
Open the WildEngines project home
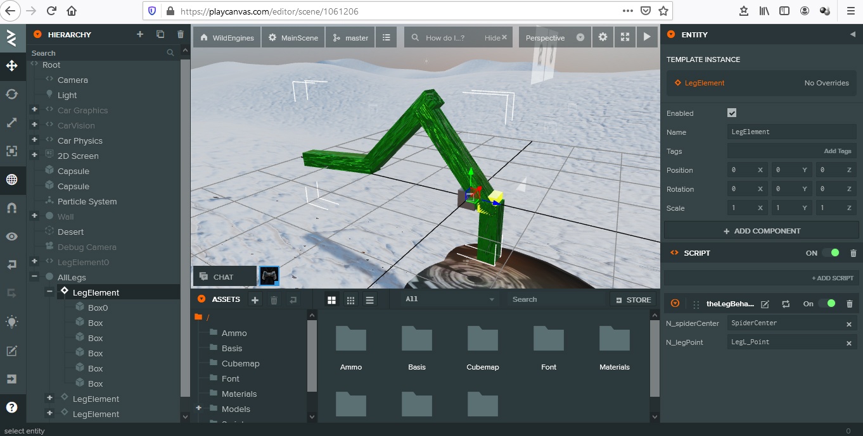pyautogui.click(x=226, y=37)
